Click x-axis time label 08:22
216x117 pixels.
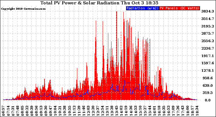[27, 110]
